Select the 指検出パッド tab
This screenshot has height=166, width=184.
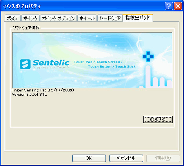138,18
